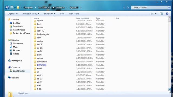Select the DriverStore folder icon
173x97 pixels.
point(35,61)
